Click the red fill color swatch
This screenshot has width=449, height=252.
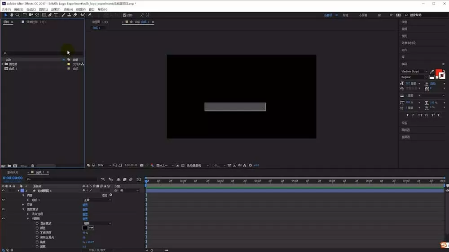point(438,72)
